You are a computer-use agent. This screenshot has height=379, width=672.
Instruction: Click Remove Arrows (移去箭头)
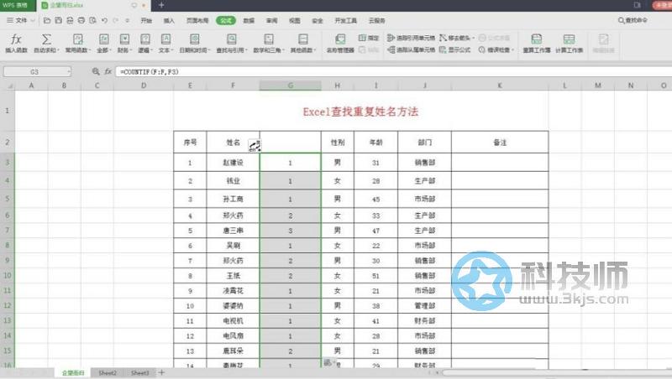[456, 38]
